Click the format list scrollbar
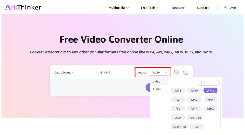 point(220,107)
